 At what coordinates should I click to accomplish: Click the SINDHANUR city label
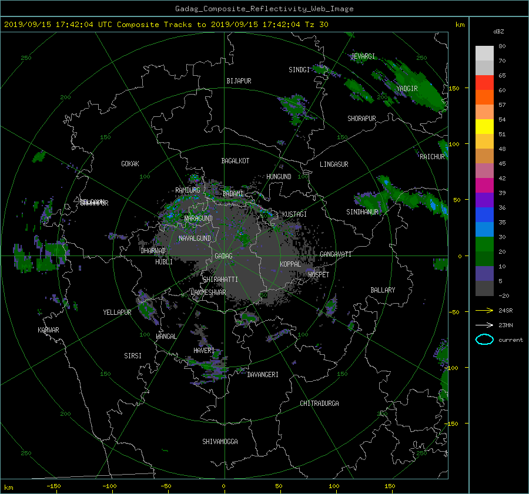coord(362,212)
